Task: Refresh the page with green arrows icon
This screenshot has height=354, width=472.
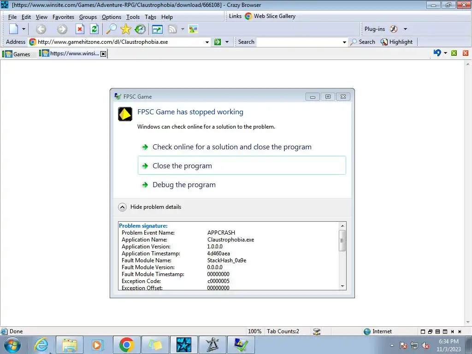Action: (x=94, y=29)
